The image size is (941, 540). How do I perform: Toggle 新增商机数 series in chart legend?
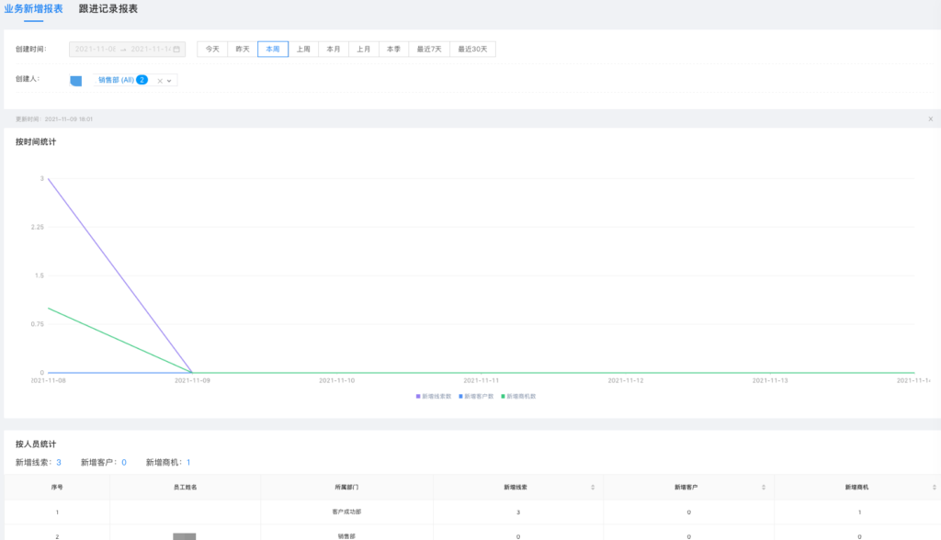click(518, 396)
